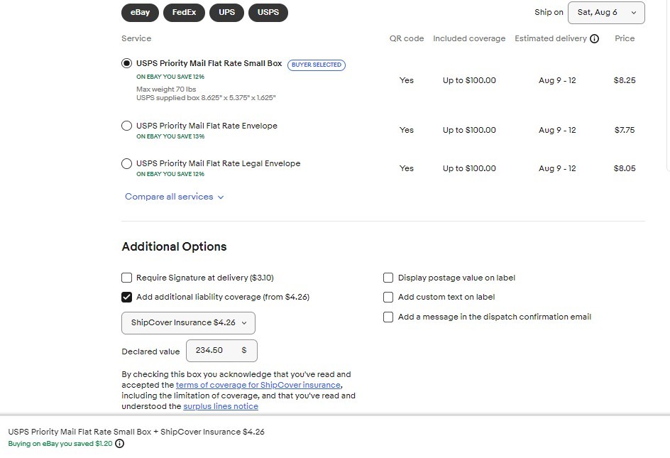Image resolution: width=670 pixels, height=458 pixels.
Task: Open terms of coverage for ShipCover insurance link
Action: click(258, 385)
